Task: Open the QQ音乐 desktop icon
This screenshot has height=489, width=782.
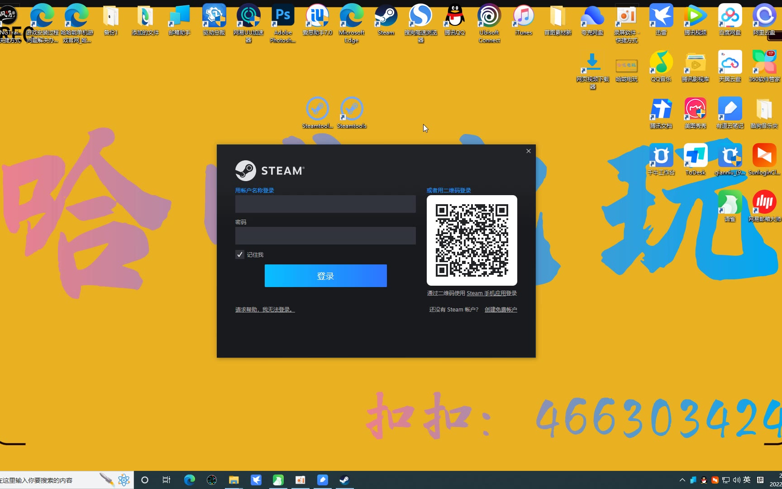Action: (661, 63)
